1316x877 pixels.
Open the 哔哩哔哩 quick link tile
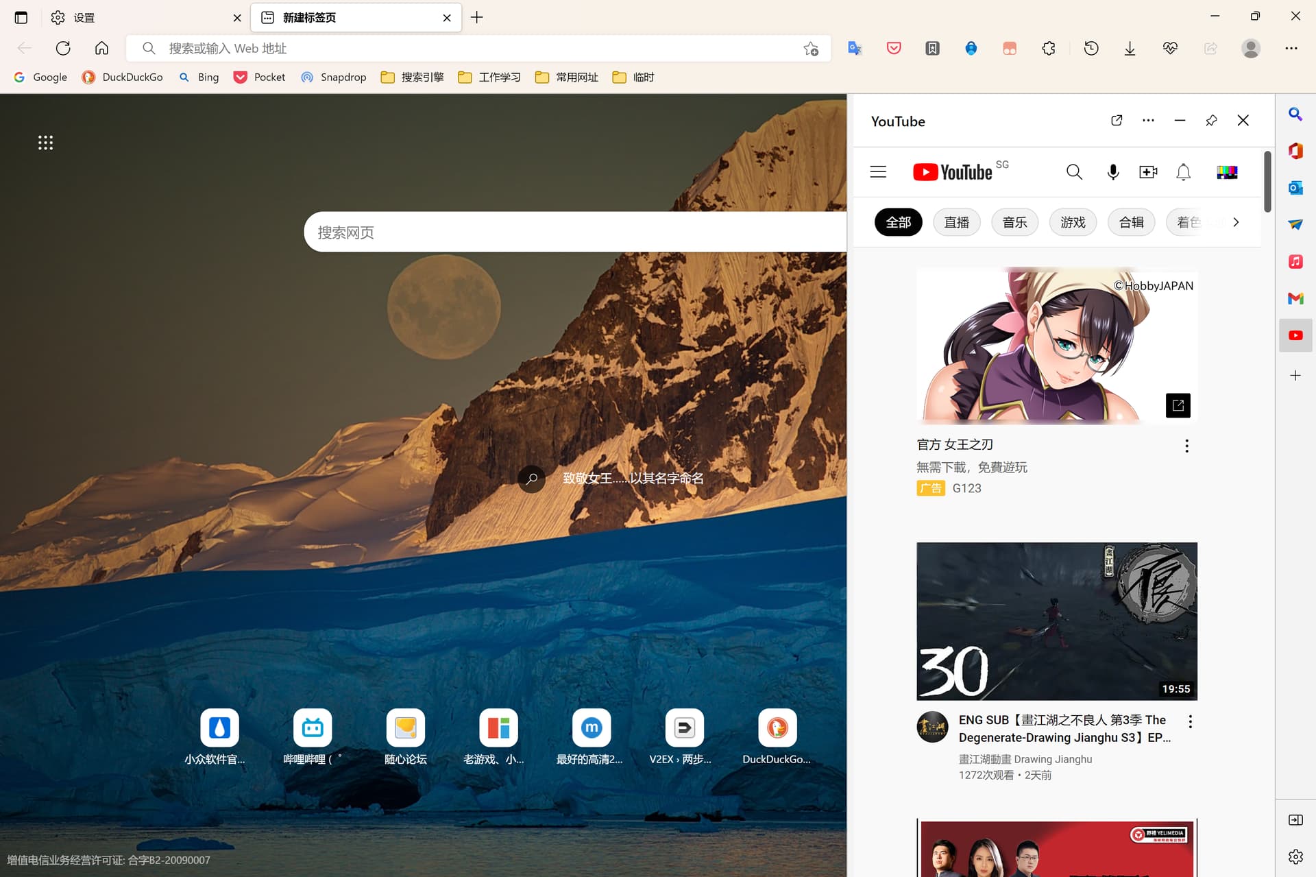point(313,728)
